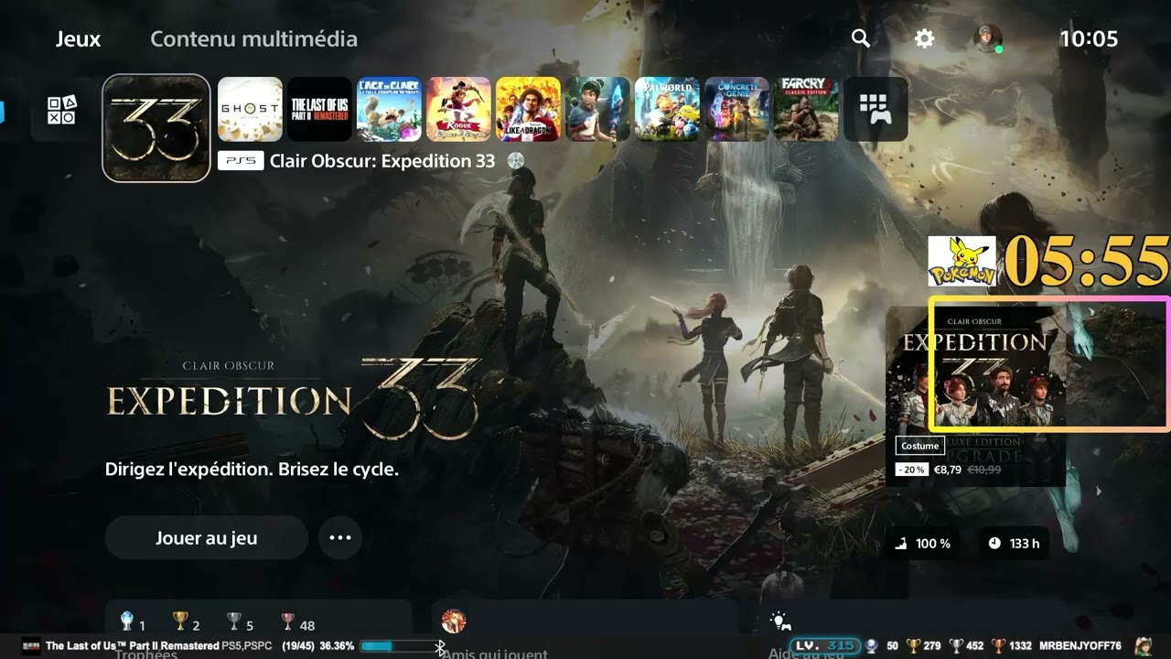Image resolution: width=1171 pixels, height=659 pixels.
Task: Click the Clair Obscur: Expedition 33 title text
Action: (x=382, y=161)
